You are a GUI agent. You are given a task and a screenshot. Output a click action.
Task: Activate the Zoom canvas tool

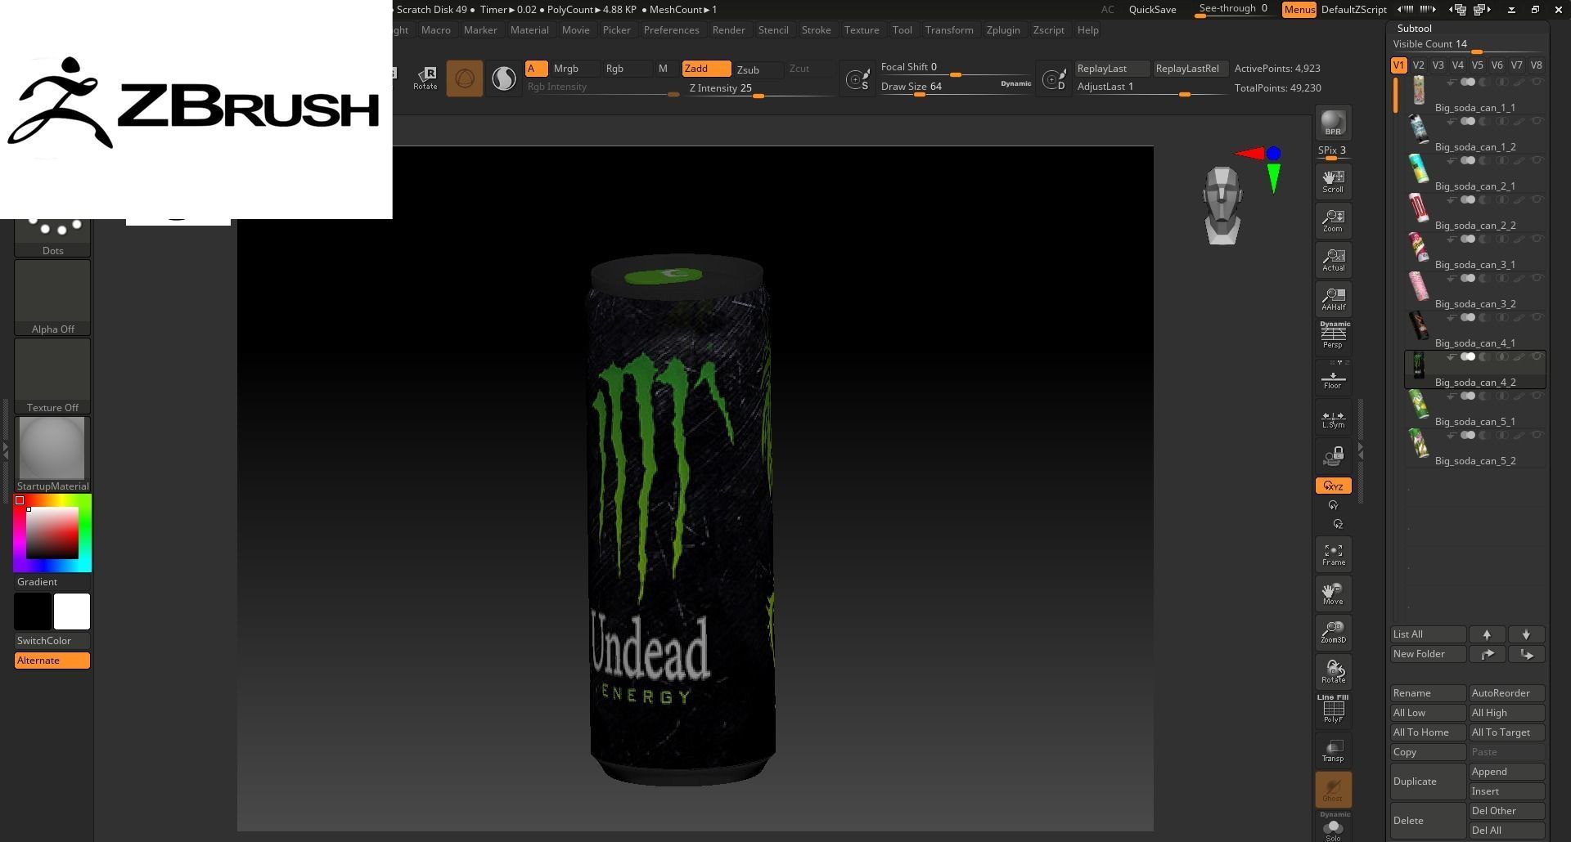[1333, 221]
